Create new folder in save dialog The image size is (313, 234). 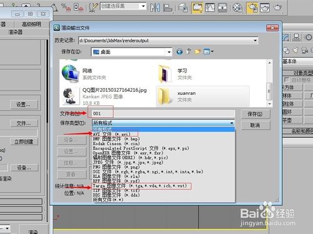(197, 51)
